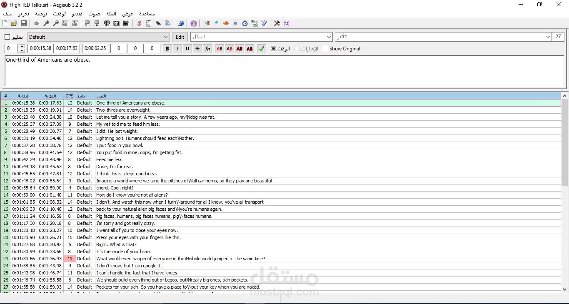This screenshot has height=304, width=569.
Task: Open the ترجمة Subtitle menu
Action: point(41,14)
